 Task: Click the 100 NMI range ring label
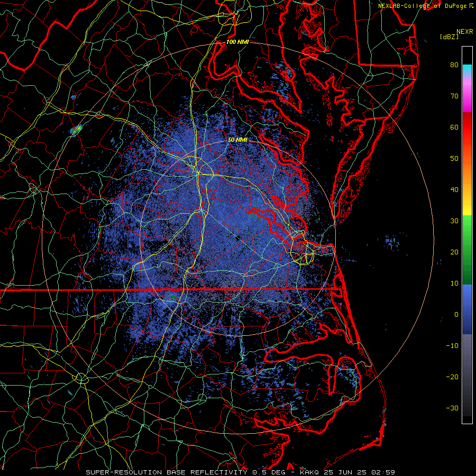[237, 42]
